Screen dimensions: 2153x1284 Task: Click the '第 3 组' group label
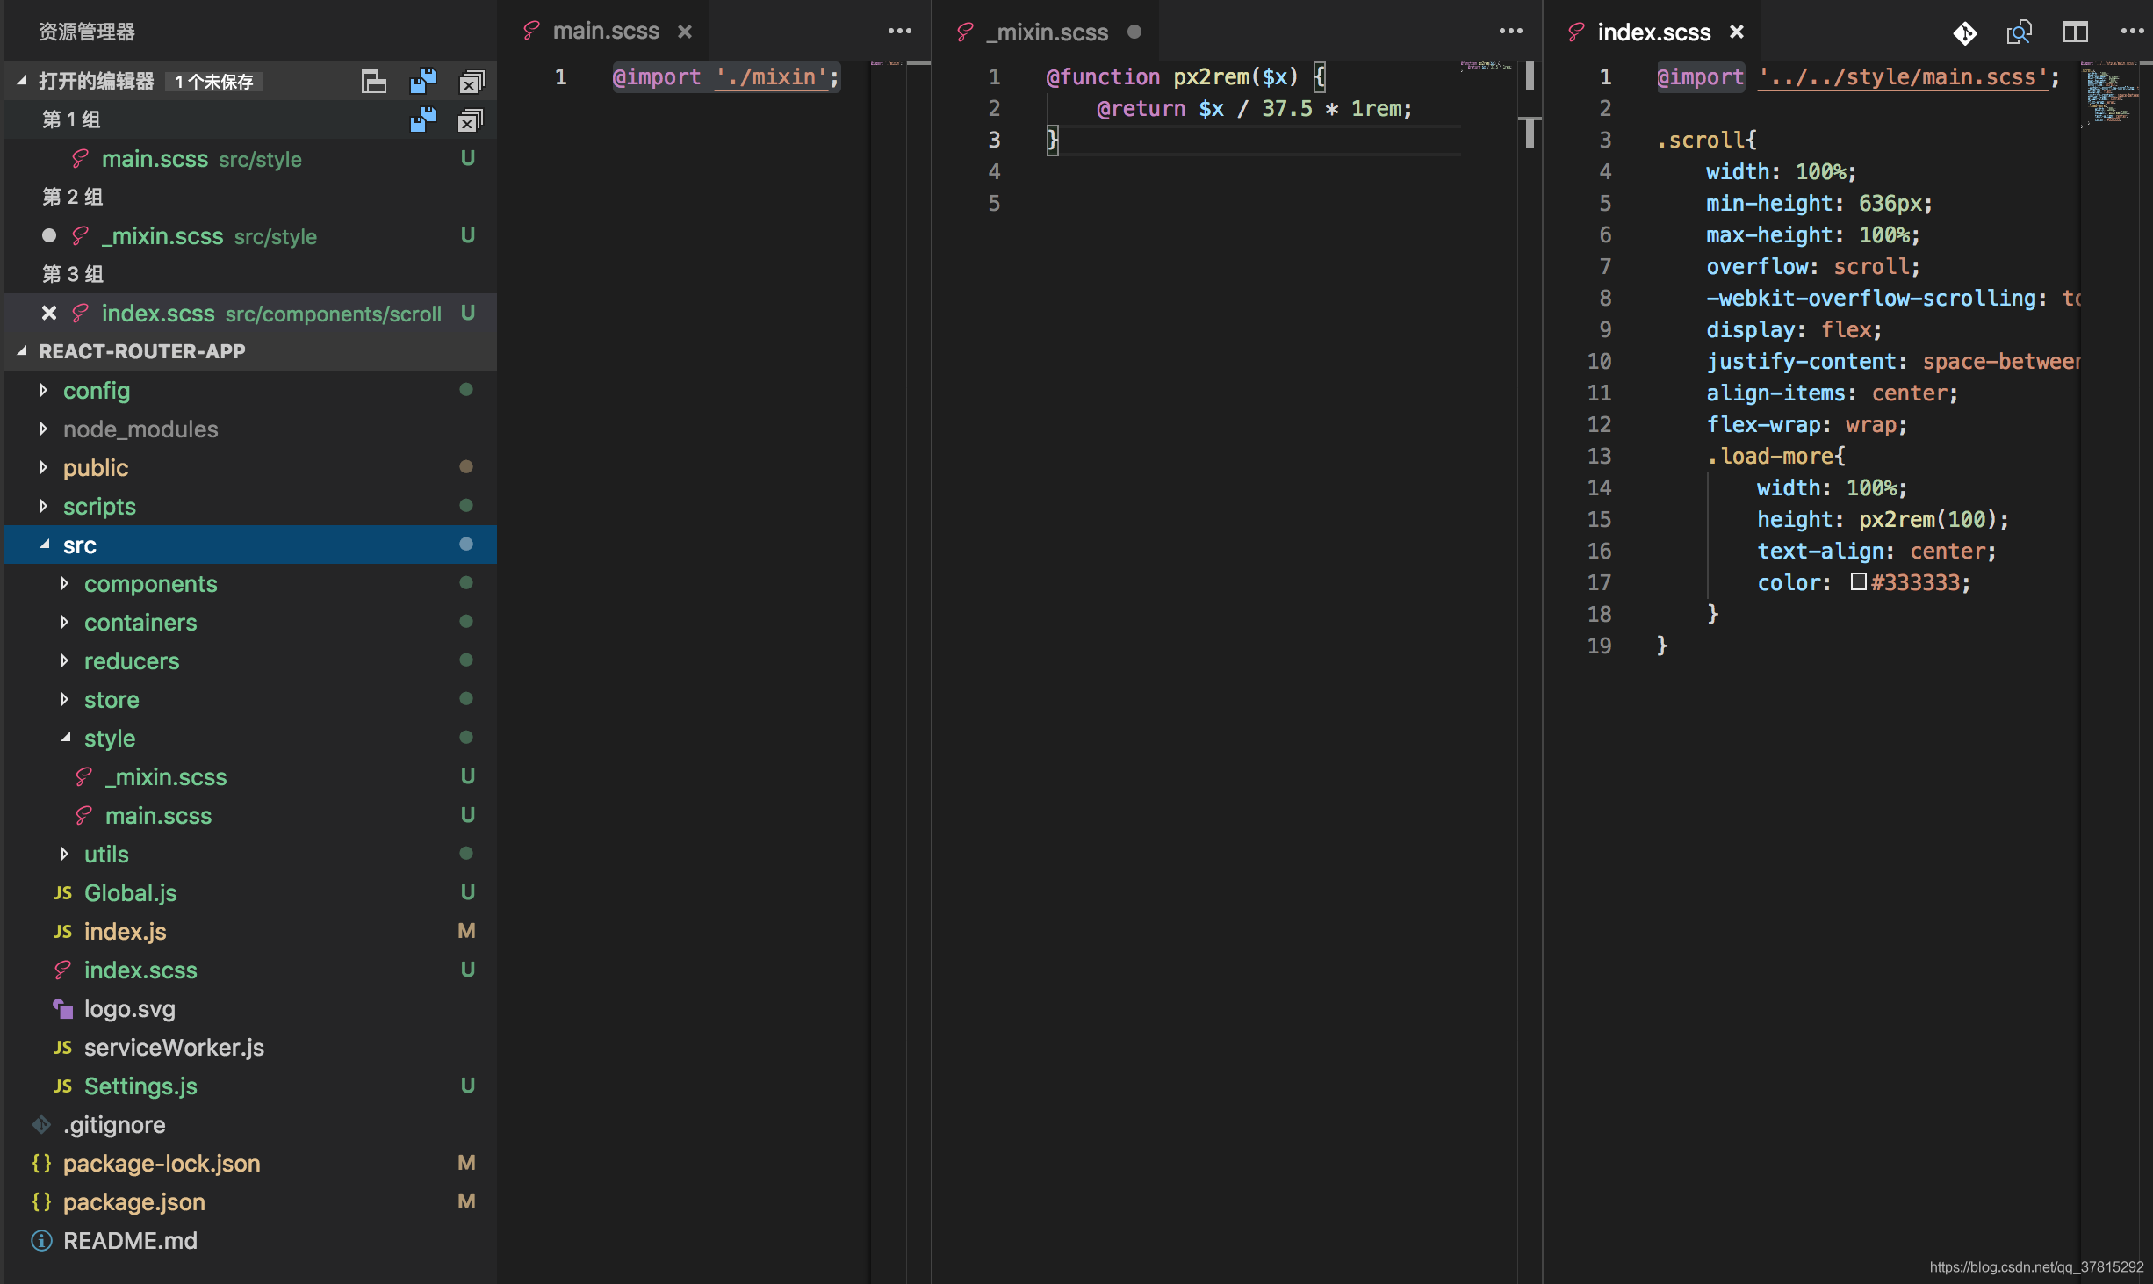tap(73, 274)
